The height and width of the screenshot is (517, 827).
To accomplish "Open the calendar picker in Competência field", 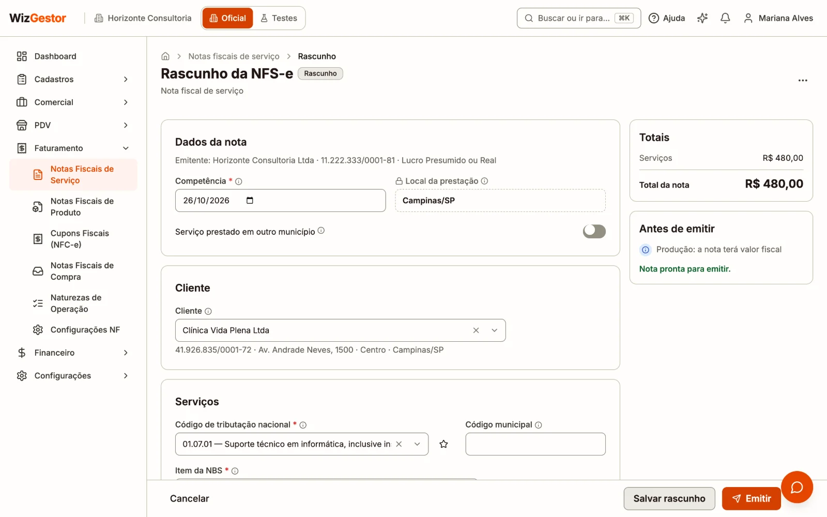I will pos(250,201).
